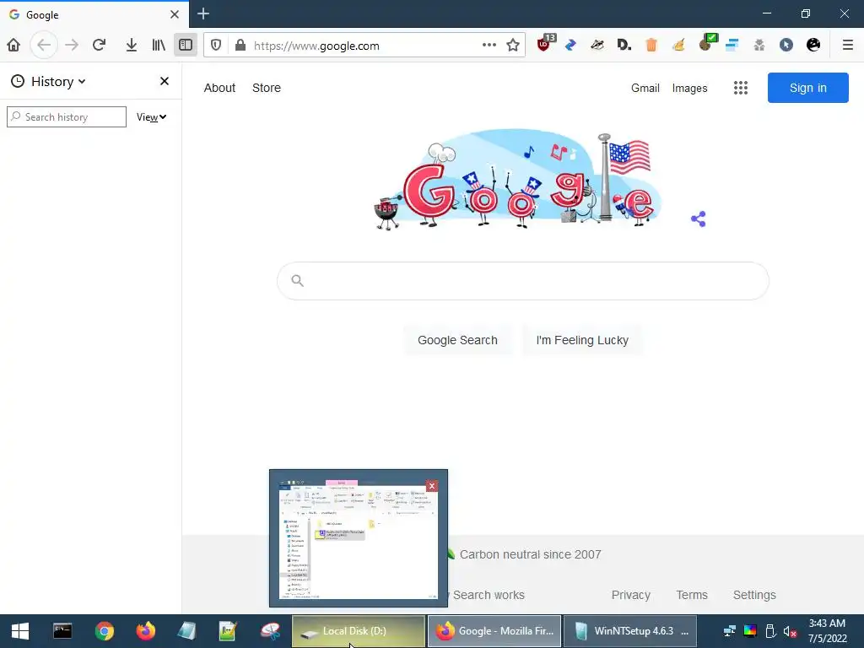Open the Downloads panel

tap(131, 46)
